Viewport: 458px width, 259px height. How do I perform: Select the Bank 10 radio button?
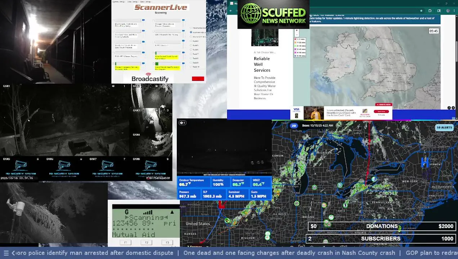pos(191,67)
